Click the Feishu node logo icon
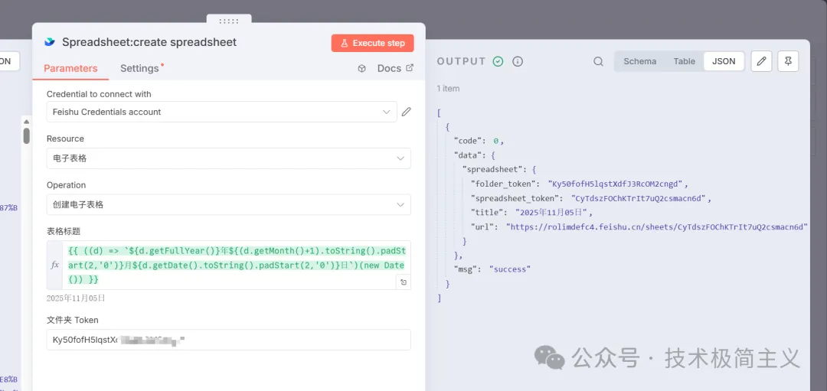Viewport: 827px width, 391px height. tap(50, 42)
